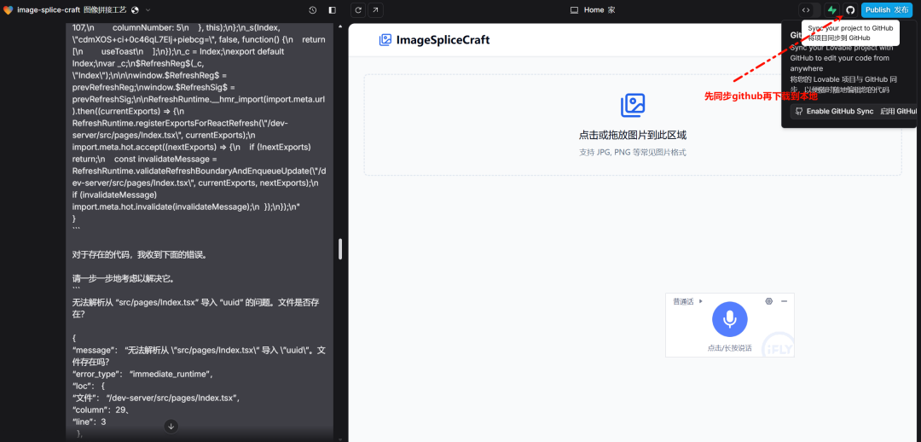Expand the image-splice-craft project name dropdown

148,10
